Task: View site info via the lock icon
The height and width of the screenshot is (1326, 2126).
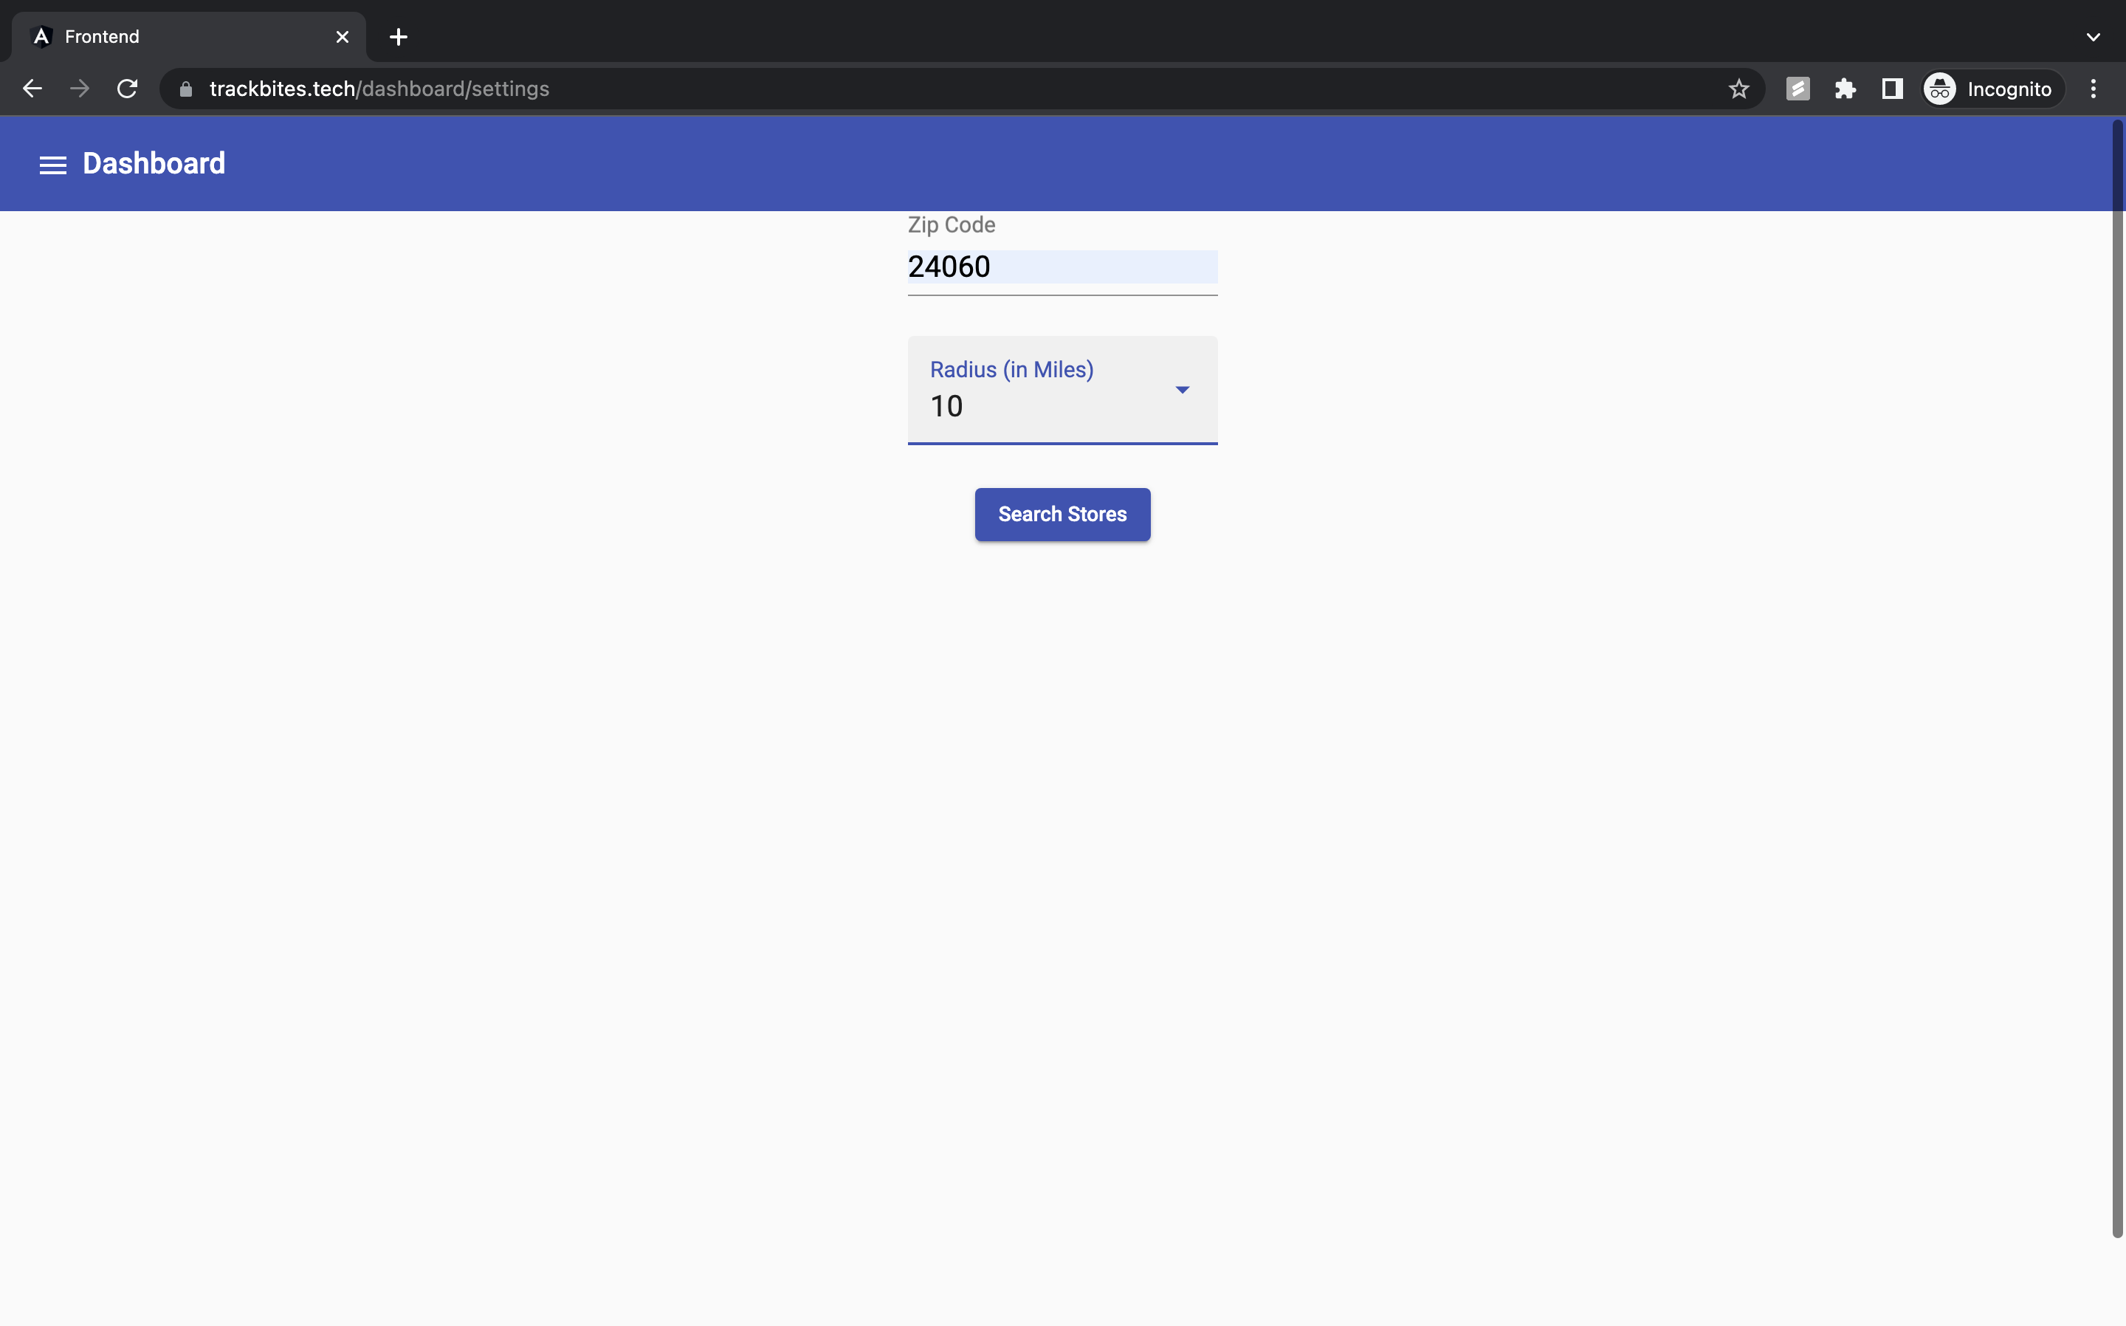Action: [186, 89]
